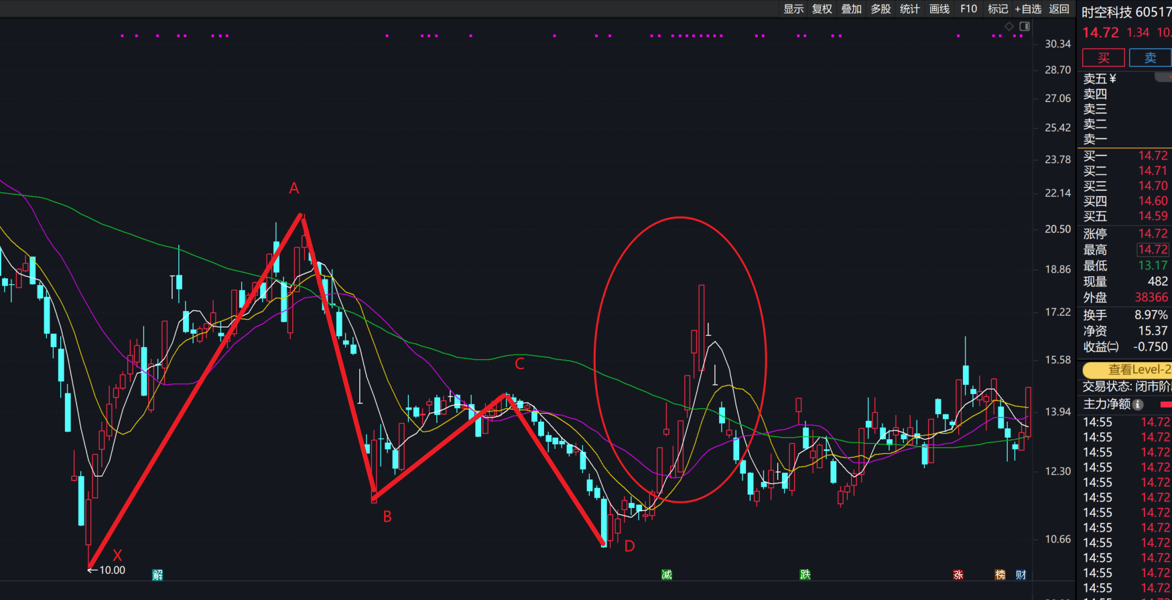Toggle the side panel layout icon
This screenshot has width=1172, height=600.
click(1025, 26)
